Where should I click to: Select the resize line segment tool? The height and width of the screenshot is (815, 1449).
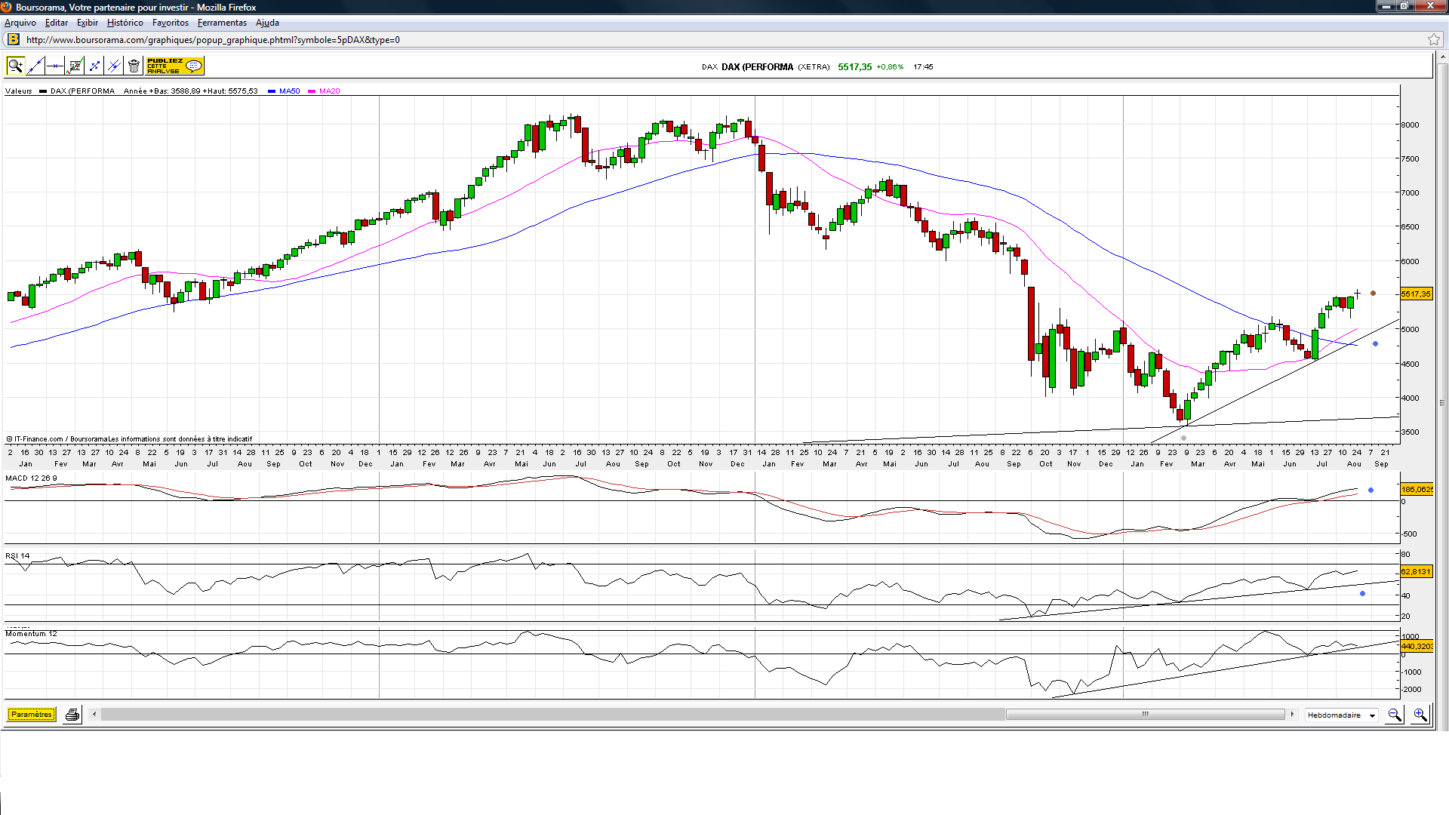[x=94, y=66]
